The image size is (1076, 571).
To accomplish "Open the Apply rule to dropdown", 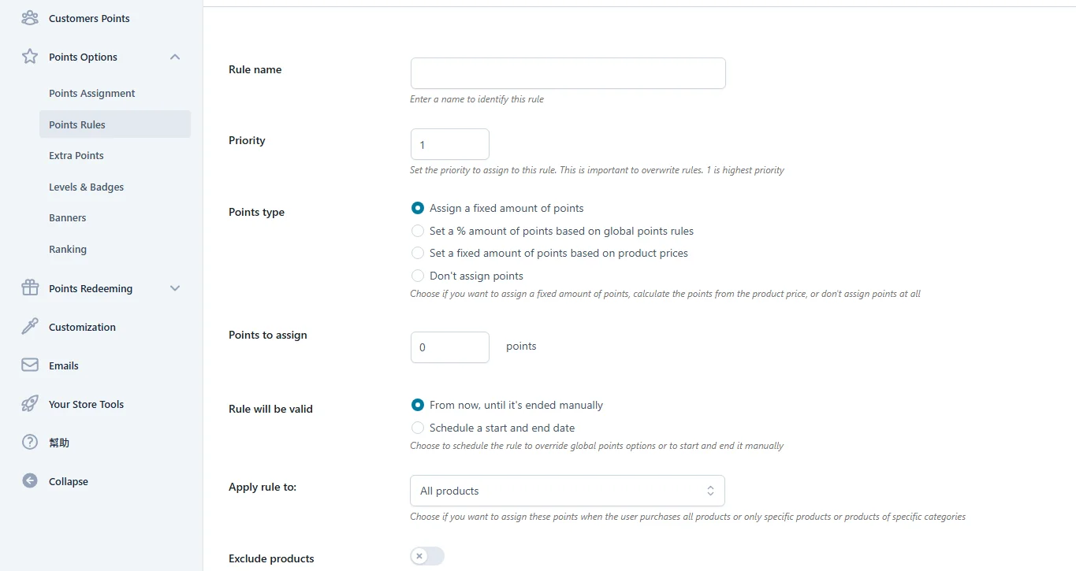I will tap(568, 491).
